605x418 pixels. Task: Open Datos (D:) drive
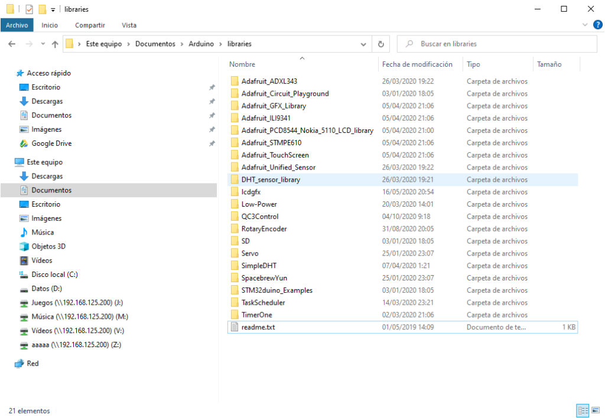(x=46, y=289)
